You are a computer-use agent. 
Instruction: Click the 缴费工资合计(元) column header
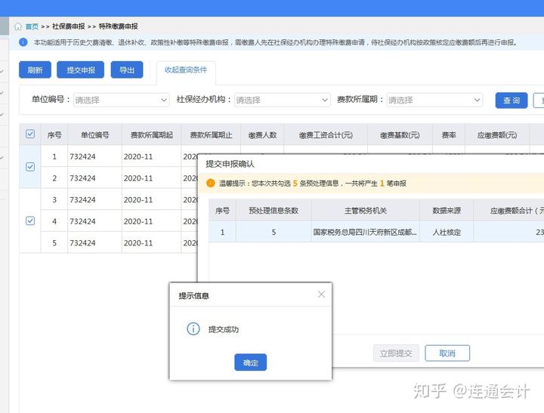click(326, 135)
